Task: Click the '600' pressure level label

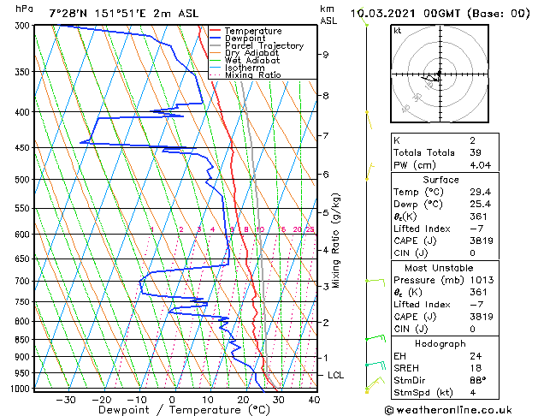Action: pyautogui.click(x=24, y=235)
